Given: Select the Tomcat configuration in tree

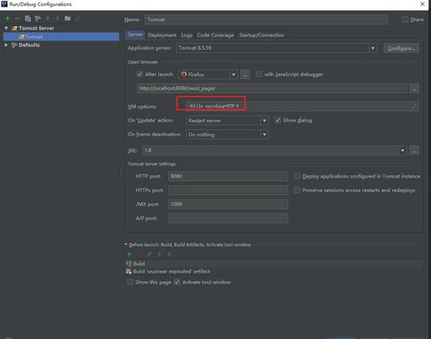Looking at the screenshot, I should pyautogui.click(x=61, y=36).
